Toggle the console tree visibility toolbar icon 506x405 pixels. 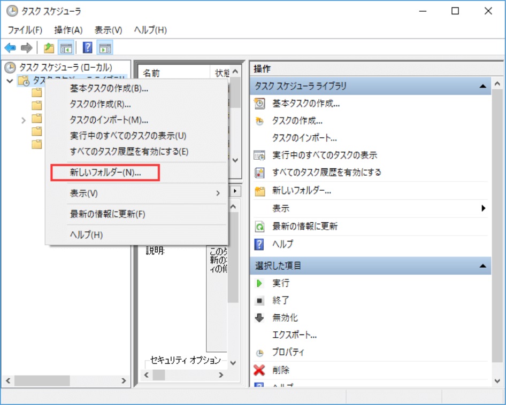(x=66, y=47)
